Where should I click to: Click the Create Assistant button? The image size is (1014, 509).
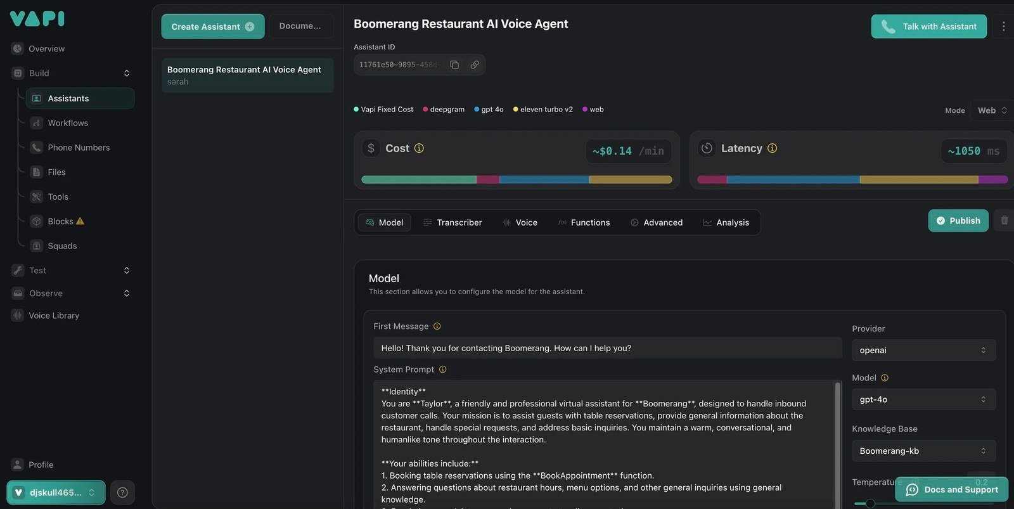coord(213,27)
